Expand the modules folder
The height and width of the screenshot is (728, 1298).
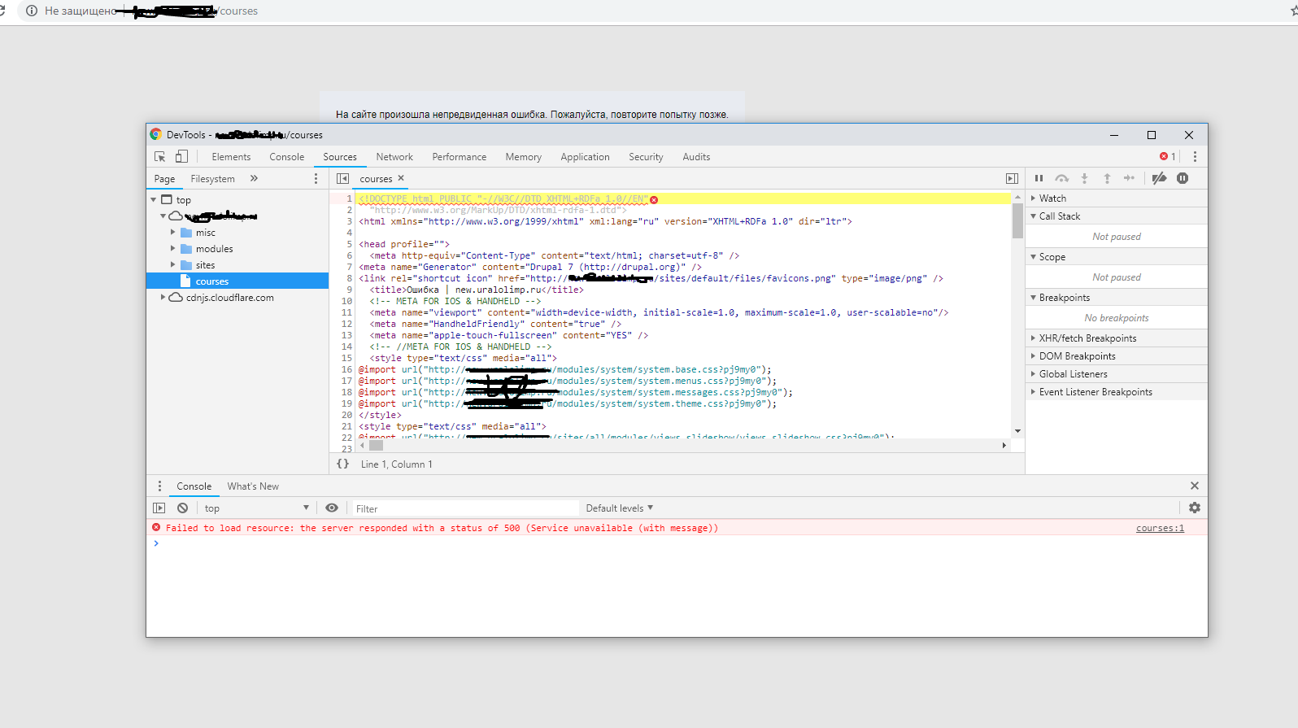[x=172, y=248]
